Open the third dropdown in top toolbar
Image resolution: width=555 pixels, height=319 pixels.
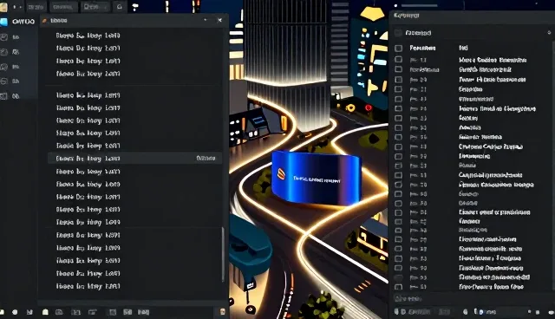click(x=95, y=7)
